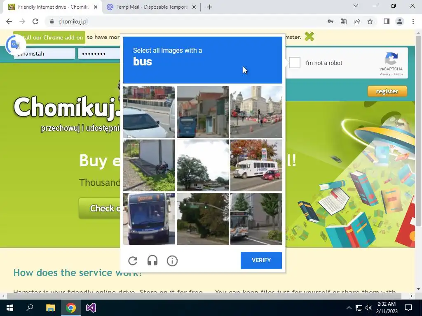Close the Temp Mail tab
The image size is (422, 316).
(194, 7)
